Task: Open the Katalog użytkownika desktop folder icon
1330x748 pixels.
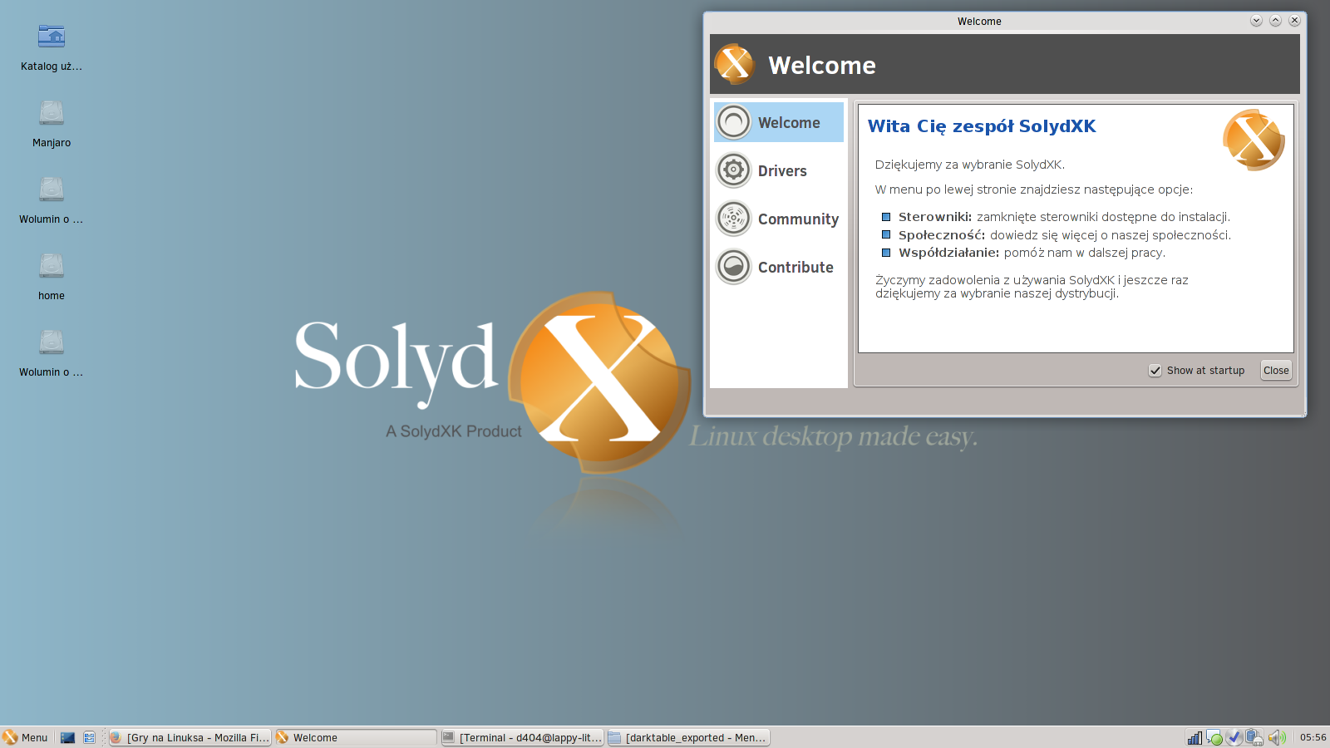Action: (52, 37)
